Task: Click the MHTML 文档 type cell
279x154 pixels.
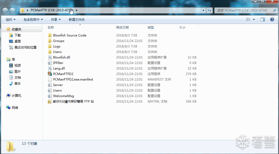Action: 157,102
